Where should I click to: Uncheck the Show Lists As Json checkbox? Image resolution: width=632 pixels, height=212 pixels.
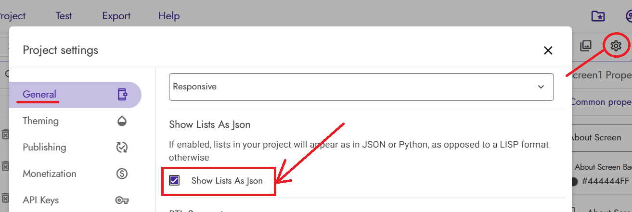[x=174, y=181]
